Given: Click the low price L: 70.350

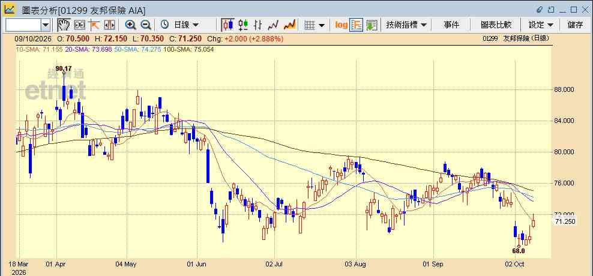Looking at the screenshot, I should (148, 38).
